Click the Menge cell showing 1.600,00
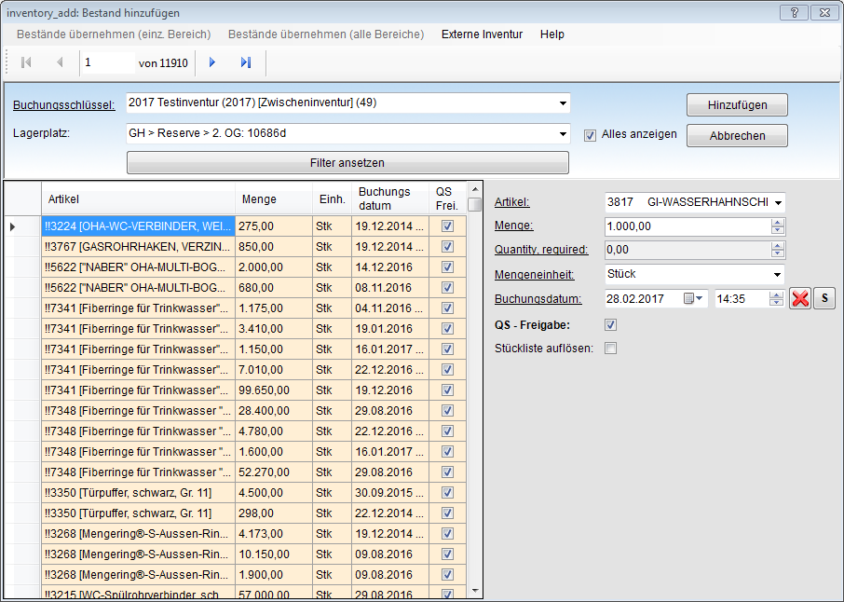 coord(274,451)
